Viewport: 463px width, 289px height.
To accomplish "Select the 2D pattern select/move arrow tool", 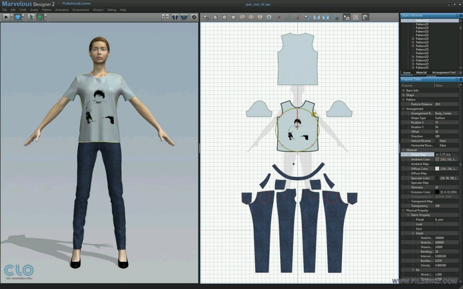I will (206, 18).
